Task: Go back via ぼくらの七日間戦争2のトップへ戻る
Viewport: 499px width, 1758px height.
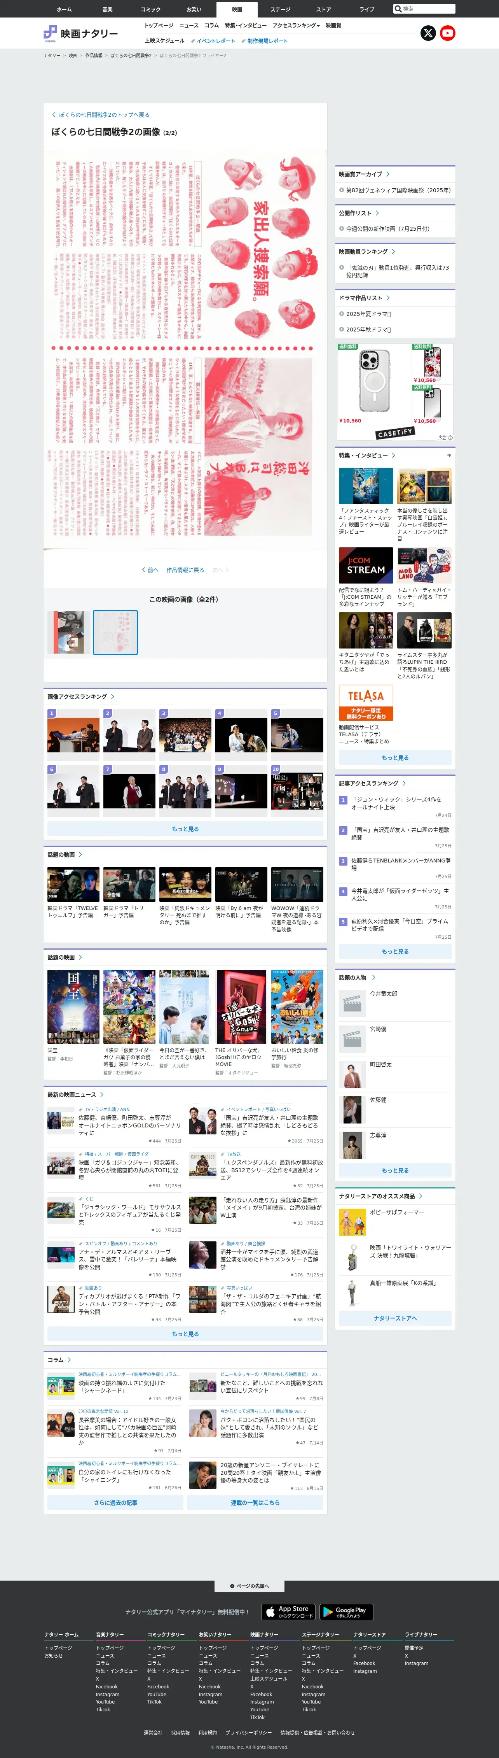Action: (101, 115)
